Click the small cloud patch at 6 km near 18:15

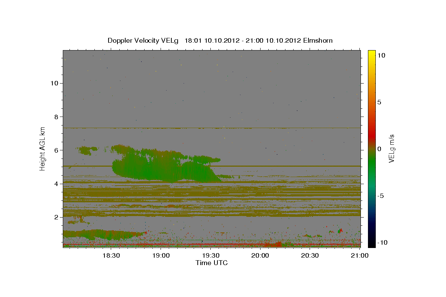click(x=88, y=150)
